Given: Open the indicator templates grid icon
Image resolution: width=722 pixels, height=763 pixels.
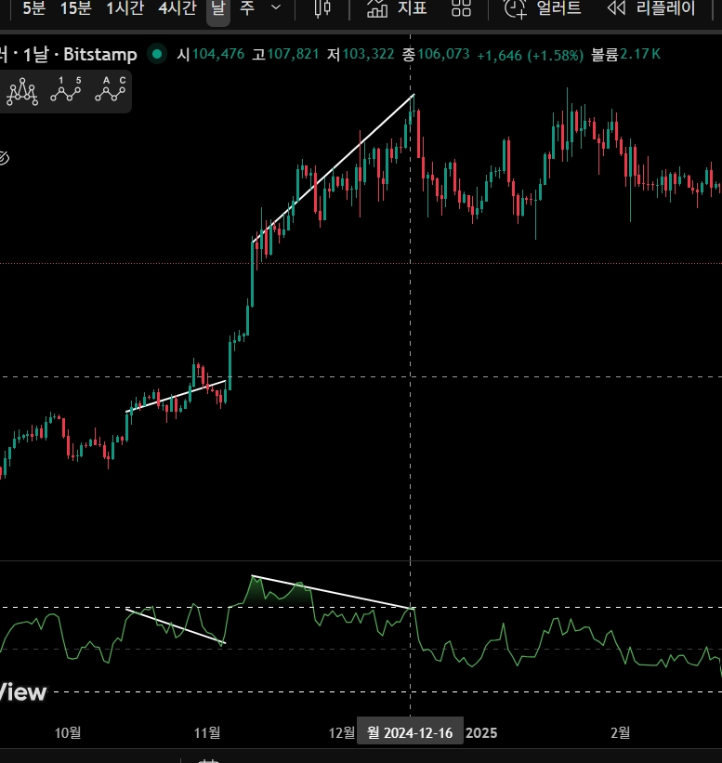Looking at the screenshot, I should pyautogui.click(x=461, y=8).
